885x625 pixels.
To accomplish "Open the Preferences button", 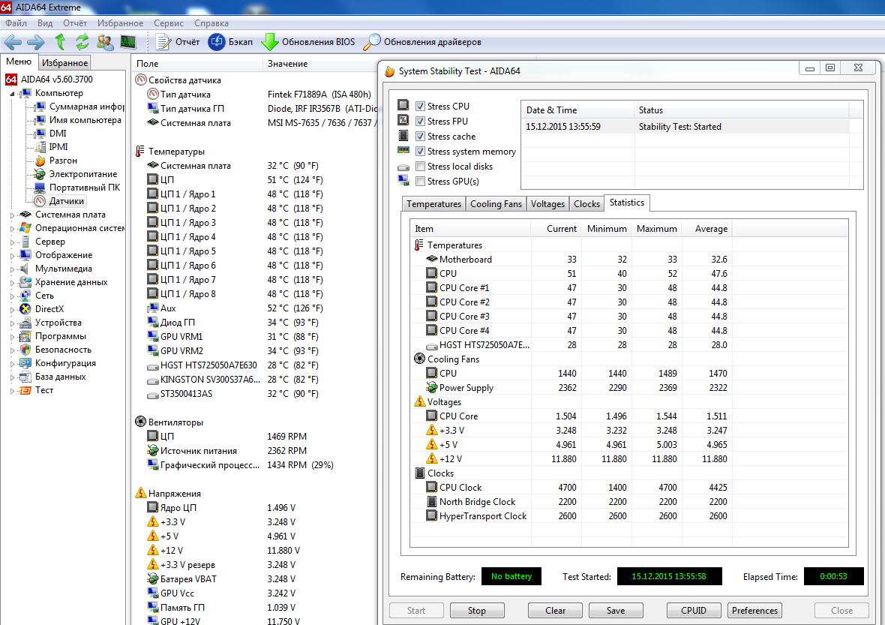I will point(754,610).
